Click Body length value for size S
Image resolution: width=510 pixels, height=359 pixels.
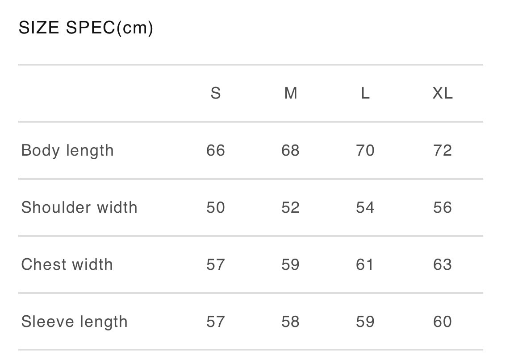[216, 151]
